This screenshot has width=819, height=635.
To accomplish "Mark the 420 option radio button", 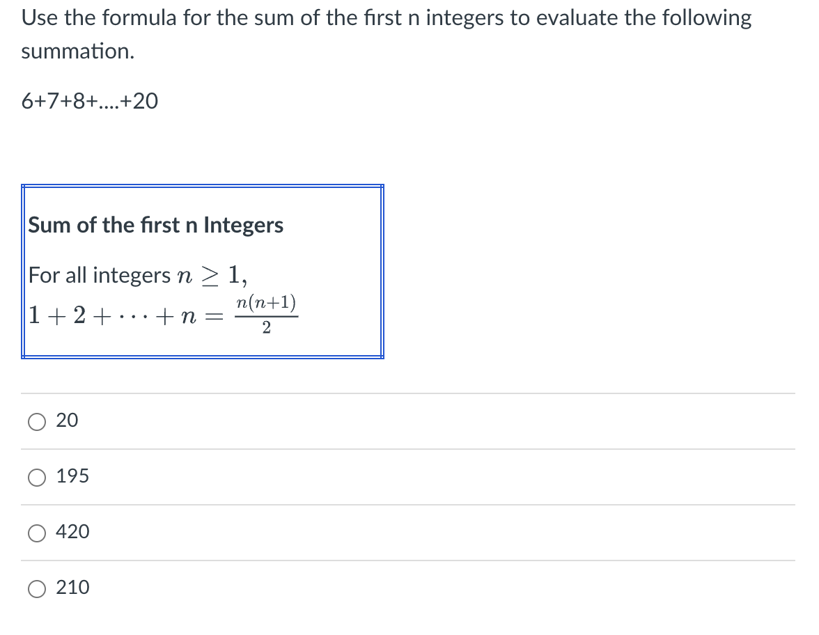I will 36,533.
